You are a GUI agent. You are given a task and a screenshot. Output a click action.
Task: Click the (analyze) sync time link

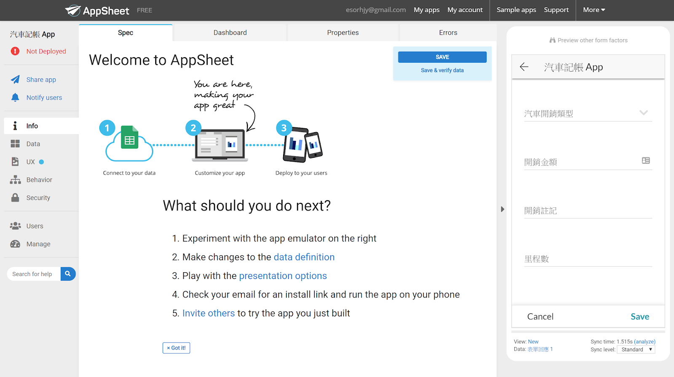pyautogui.click(x=645, y=342)
